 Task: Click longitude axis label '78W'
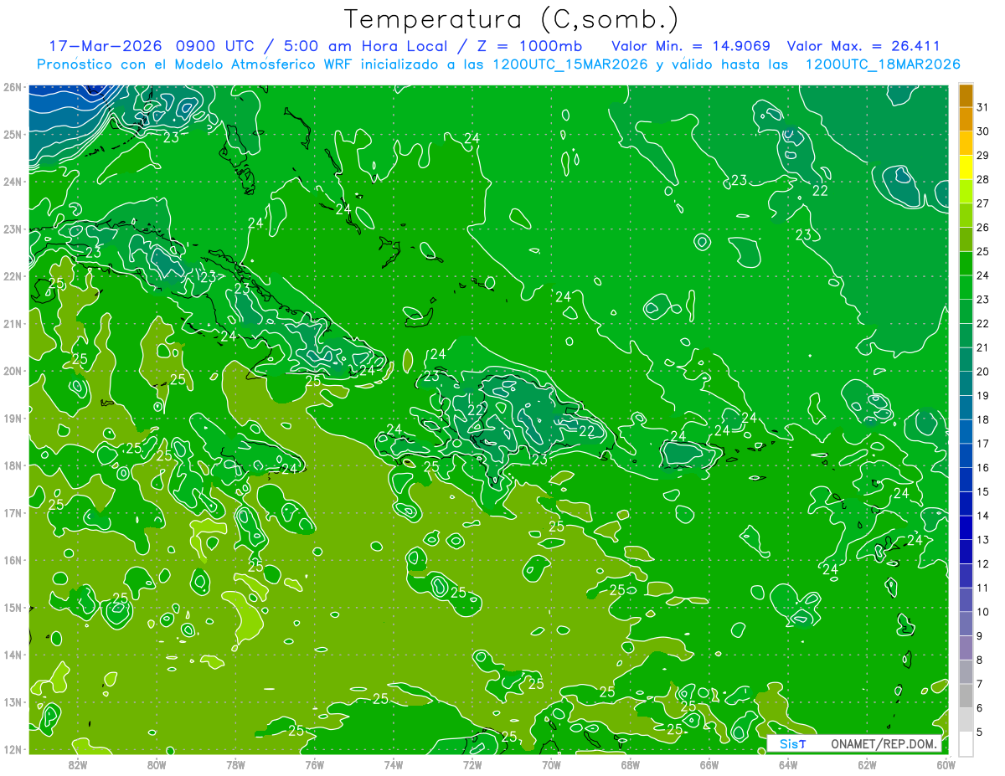235,764
